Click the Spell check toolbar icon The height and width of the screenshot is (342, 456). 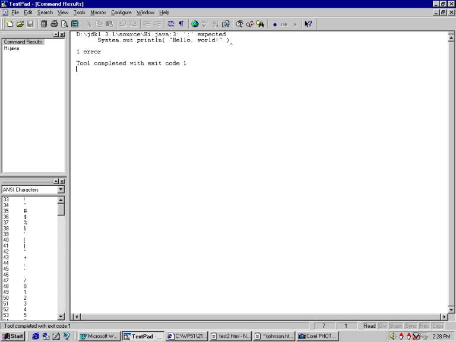click(x=205, y=24)
